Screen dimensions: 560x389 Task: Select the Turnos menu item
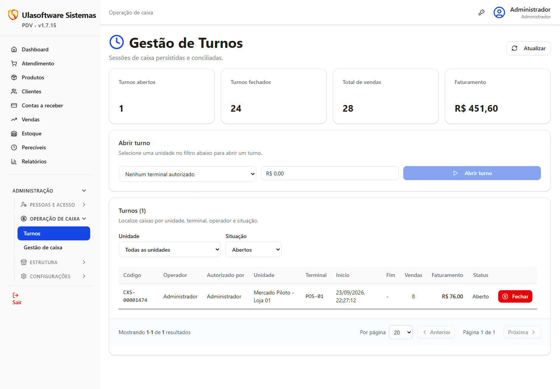(54, 233)
